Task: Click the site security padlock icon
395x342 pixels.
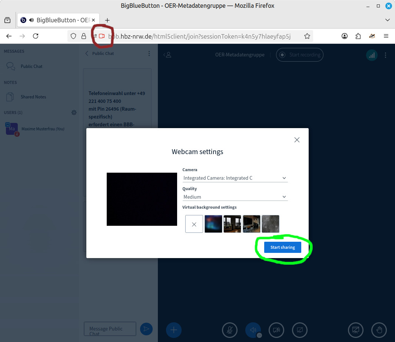Action: coord(84,36)
